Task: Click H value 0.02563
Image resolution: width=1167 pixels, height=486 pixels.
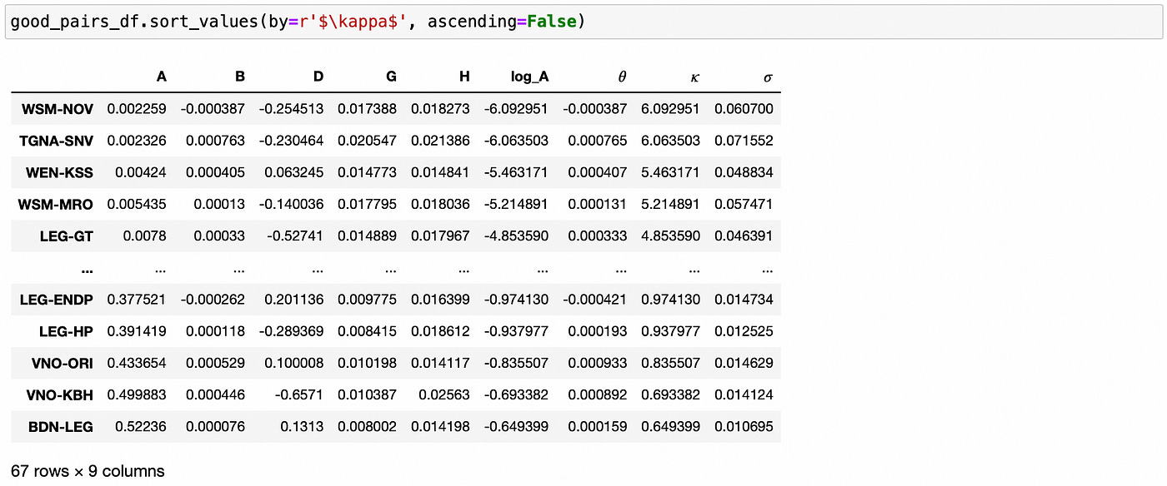Action: point(445,394)
